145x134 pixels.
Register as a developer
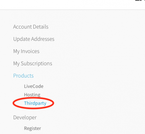pyautogui.click(x=33, y=128)
